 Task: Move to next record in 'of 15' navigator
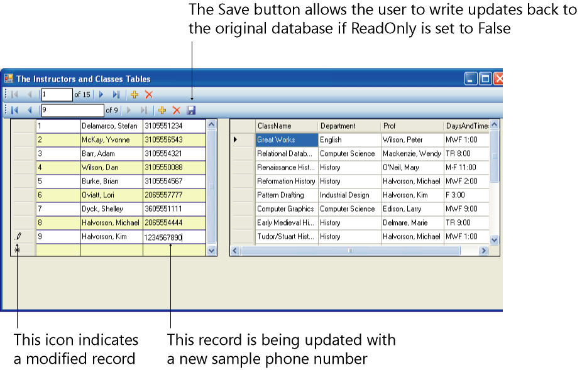(x=101, y=95)
